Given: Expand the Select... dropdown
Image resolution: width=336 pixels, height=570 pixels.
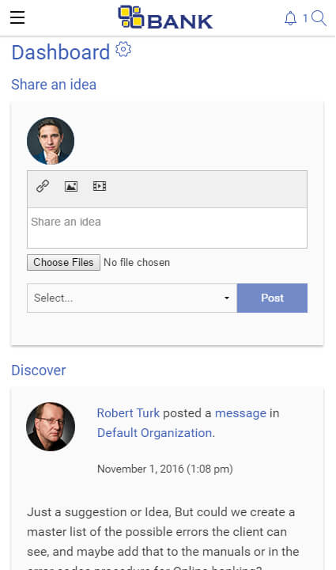Looking at the screenshot, I should tap(132, 298).
